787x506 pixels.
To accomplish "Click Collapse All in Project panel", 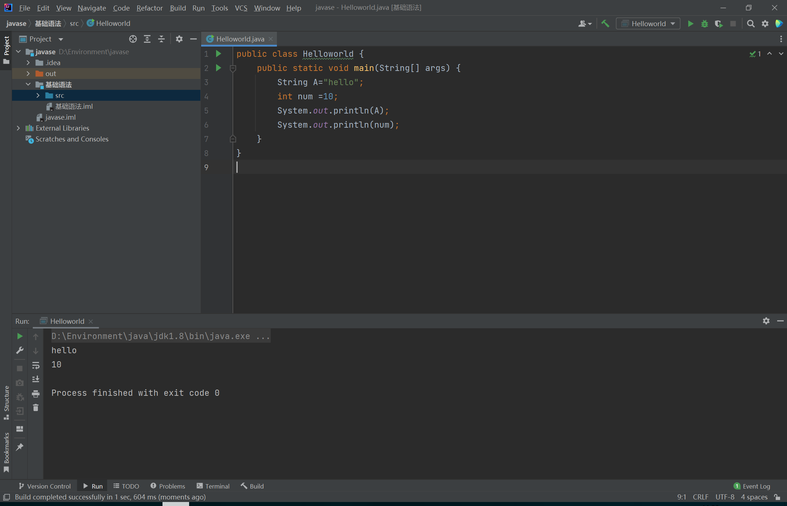I will click(161, 39).
